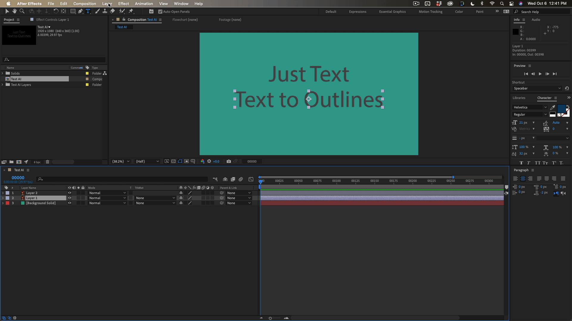Image resolution: width=572 pixels, height=321 pixels.
Task: Play the preview
Action: [x=540, y=74]
